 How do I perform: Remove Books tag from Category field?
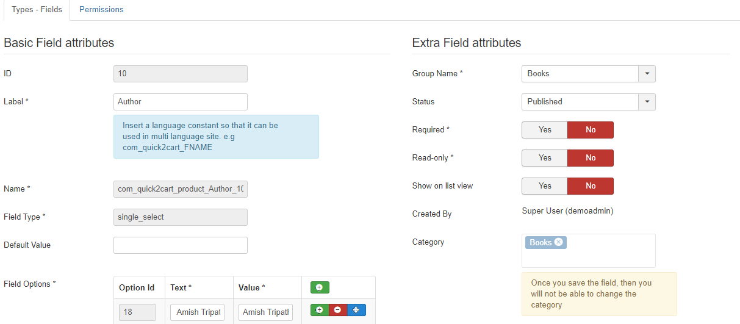(558, 242)
